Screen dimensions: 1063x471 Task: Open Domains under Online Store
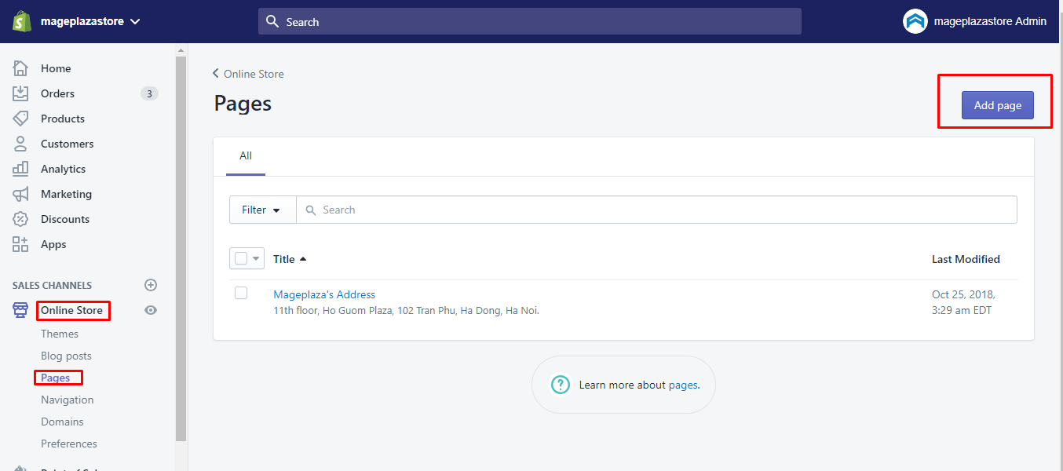(62, 422)
